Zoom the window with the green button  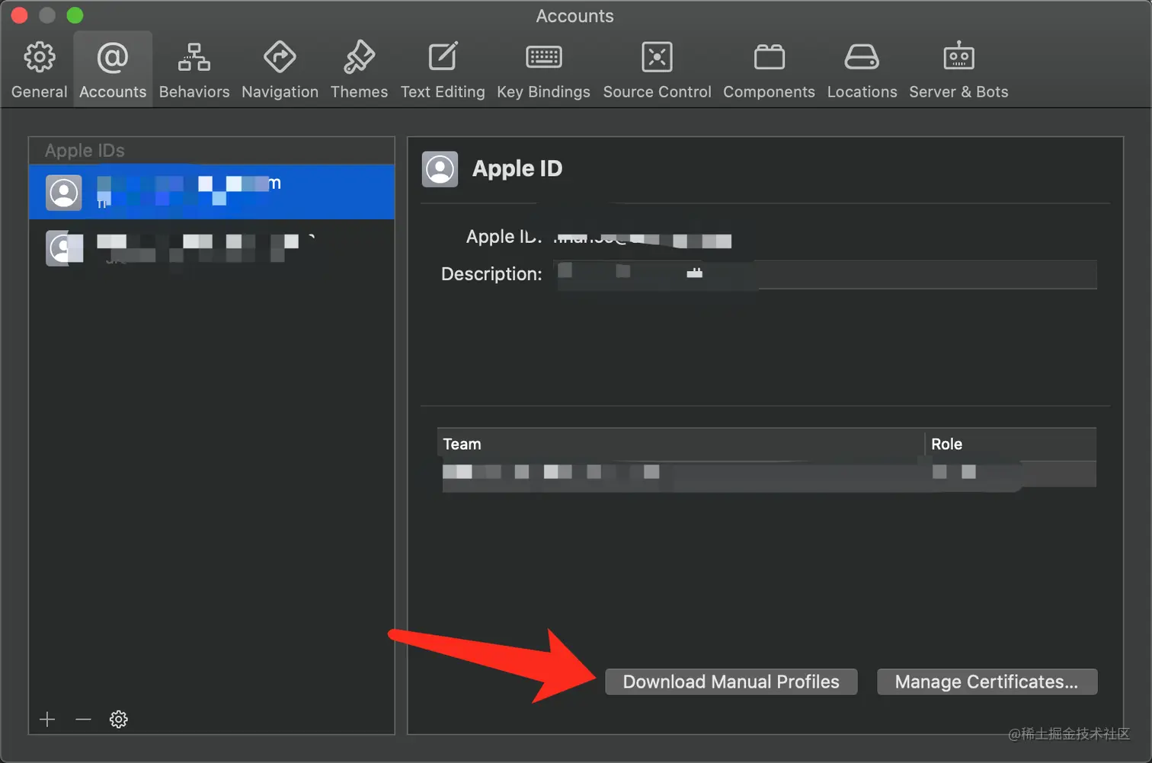(75, 15)
